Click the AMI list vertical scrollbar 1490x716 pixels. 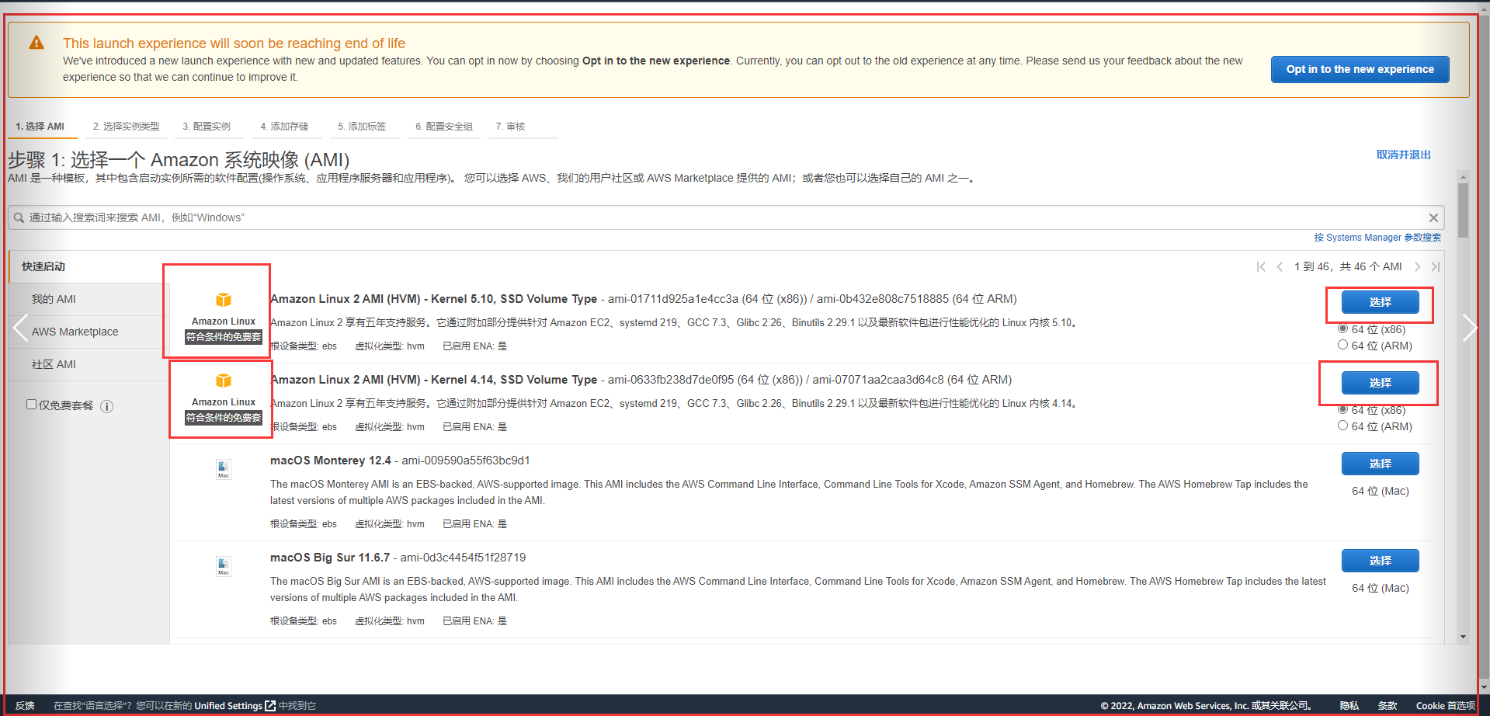click(x=1463, y=210)
